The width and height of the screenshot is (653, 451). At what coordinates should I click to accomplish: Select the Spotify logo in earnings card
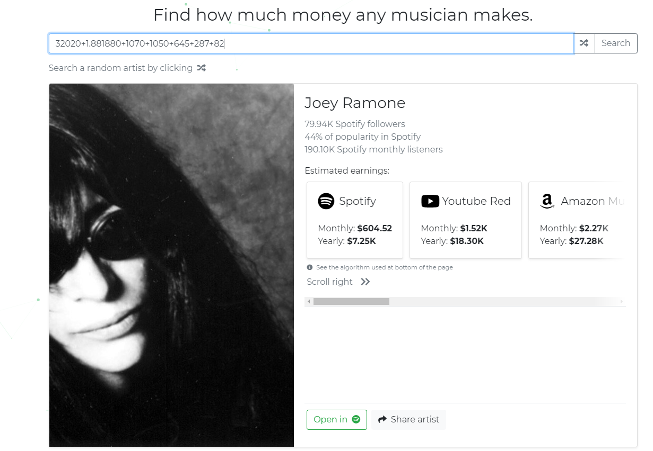pyautogui.click(x=324, y=201)
